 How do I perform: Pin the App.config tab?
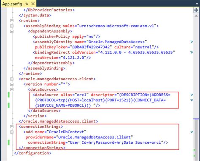pyautogui.click(x=27, y=4)
